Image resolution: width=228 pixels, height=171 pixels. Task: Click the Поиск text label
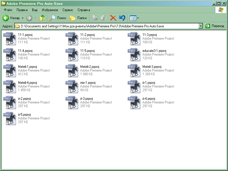tap(62, 18)
